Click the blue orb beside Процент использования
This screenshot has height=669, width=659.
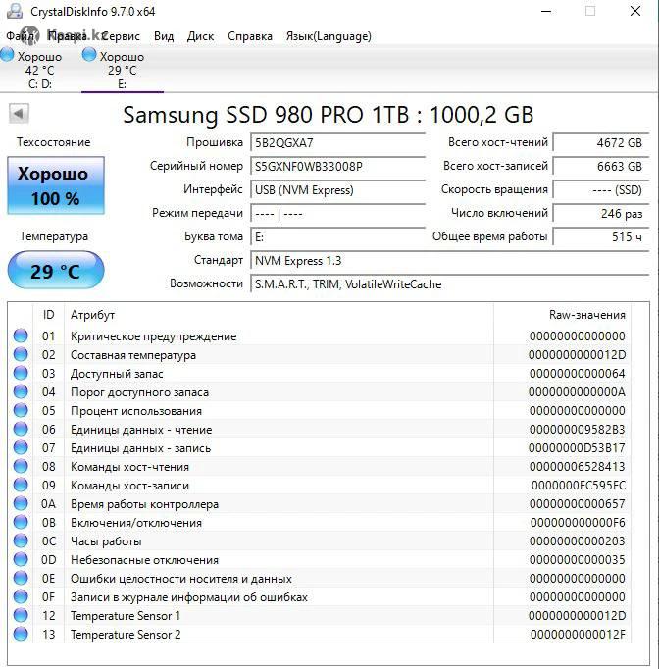pos(21,411)
